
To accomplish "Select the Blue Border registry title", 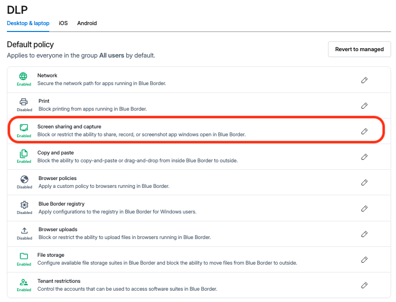I will (62, 204).
